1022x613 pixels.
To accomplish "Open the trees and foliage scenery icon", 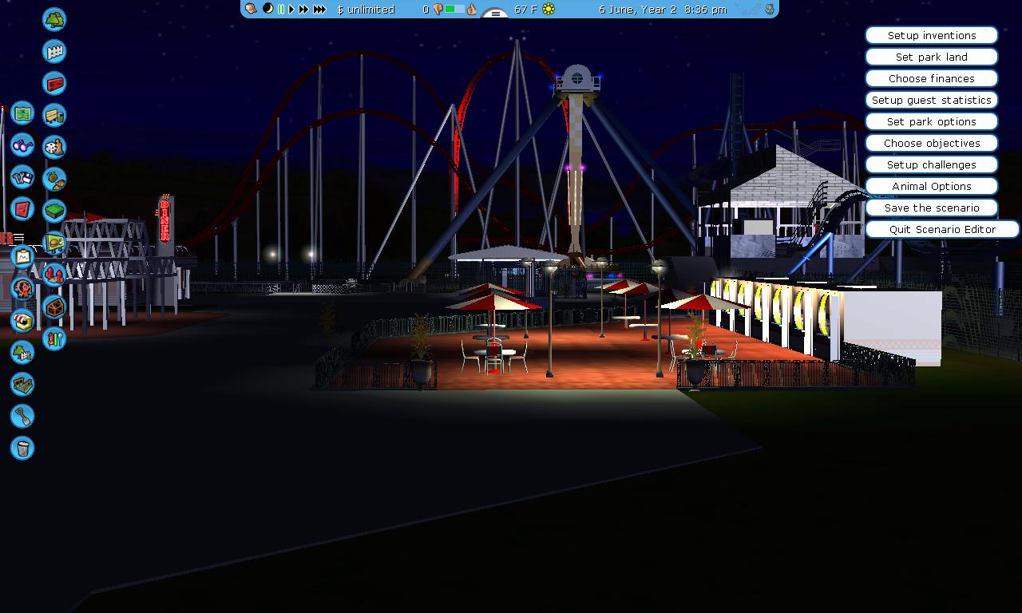I will click(x=54, y=19).
